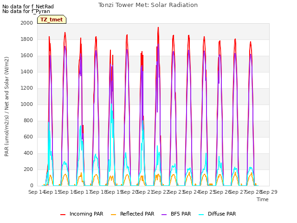
Task: Click the y-axis title PAR / Net and Solar
Action: pyautogui.click(x=6, y=106)
